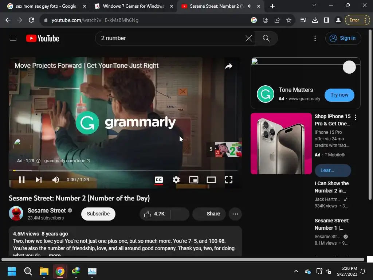Open a new browser tab
Screen dimensions: 373x280
coord(272,6)
